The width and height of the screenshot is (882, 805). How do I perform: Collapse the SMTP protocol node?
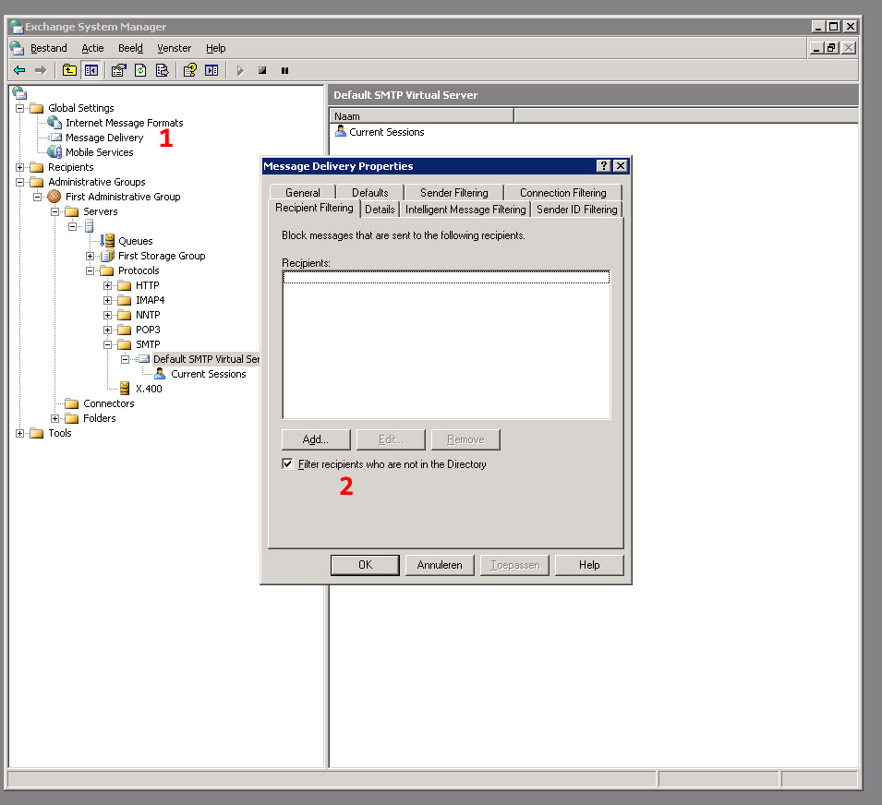tap(107, 344)
